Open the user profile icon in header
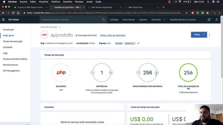The width and height of the screenshot is (223, 125). [217, 19]
